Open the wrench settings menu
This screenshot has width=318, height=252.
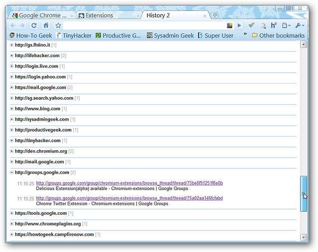coord(300,25)
